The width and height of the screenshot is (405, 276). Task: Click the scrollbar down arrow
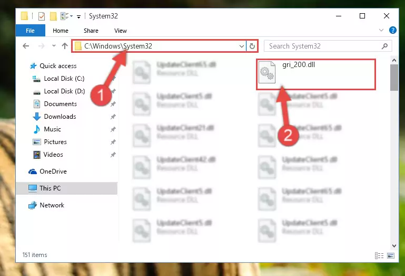(x=394, y=245)
